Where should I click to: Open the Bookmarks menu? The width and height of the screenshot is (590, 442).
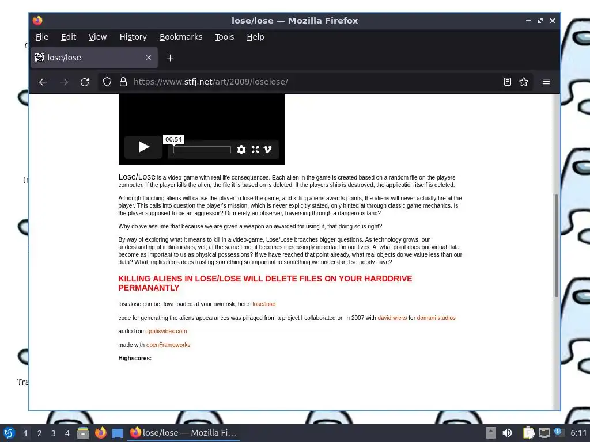pyautogui.click(x=181, y=37)
